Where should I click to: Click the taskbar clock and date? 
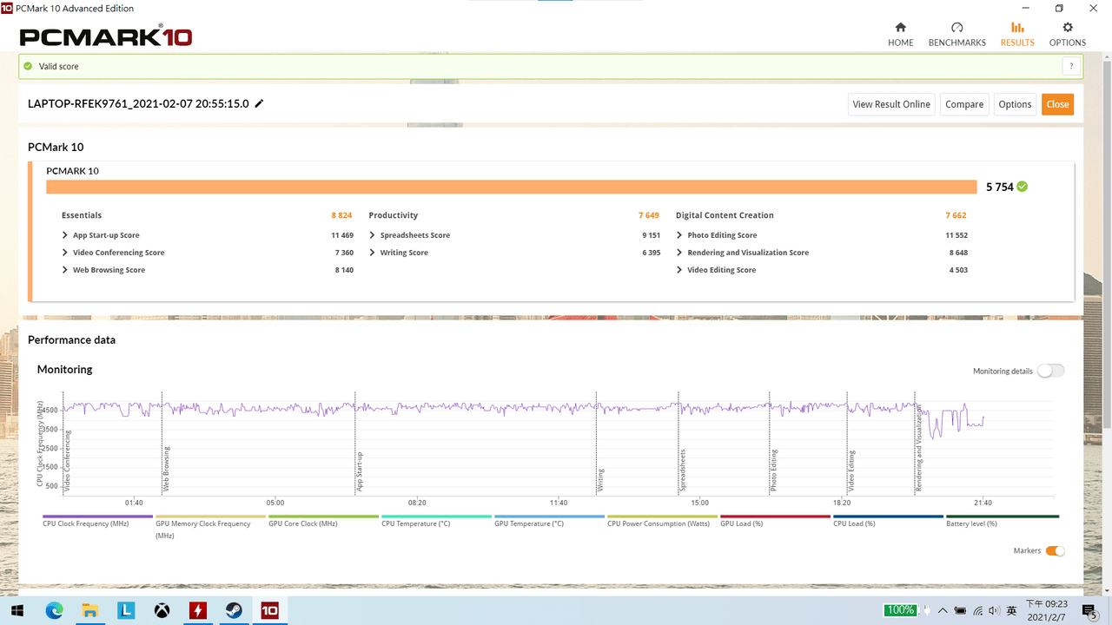1048,610
